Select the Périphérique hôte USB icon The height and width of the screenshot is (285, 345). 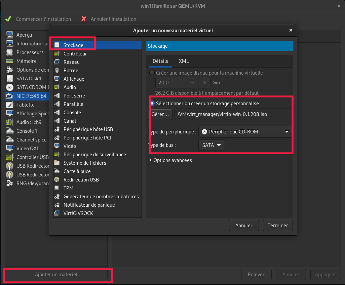click(x=57, y=129)
